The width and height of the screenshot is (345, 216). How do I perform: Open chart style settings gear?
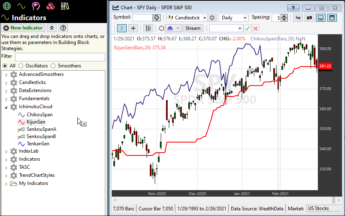tap(212, 18)
